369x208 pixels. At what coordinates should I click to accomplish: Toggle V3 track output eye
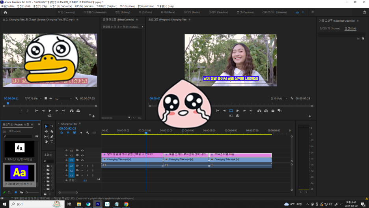pyautogui.click(x=82, y=150)
